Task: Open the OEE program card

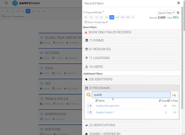Action: coord(60,85)
